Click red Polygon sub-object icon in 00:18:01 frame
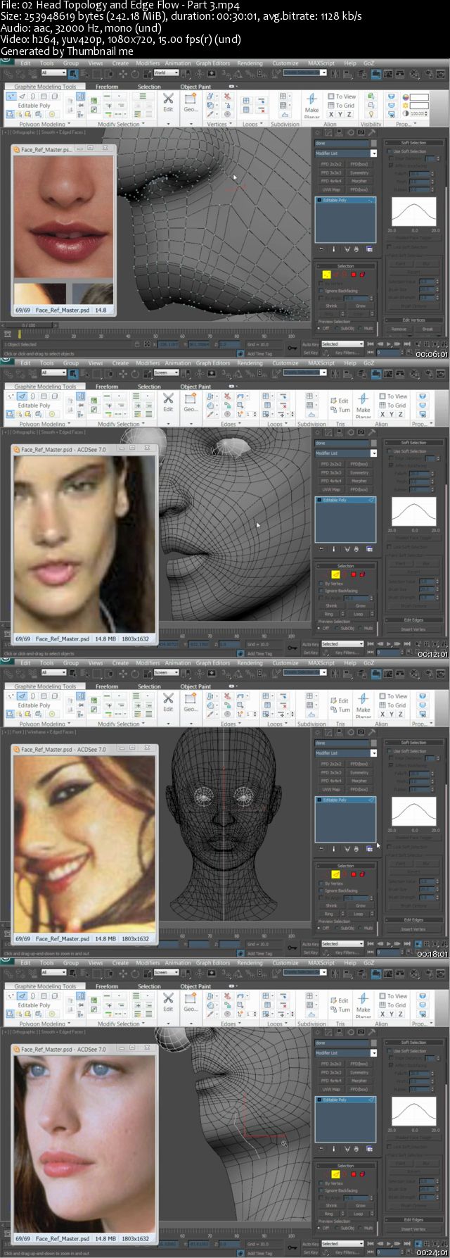 tap(354, 874)
